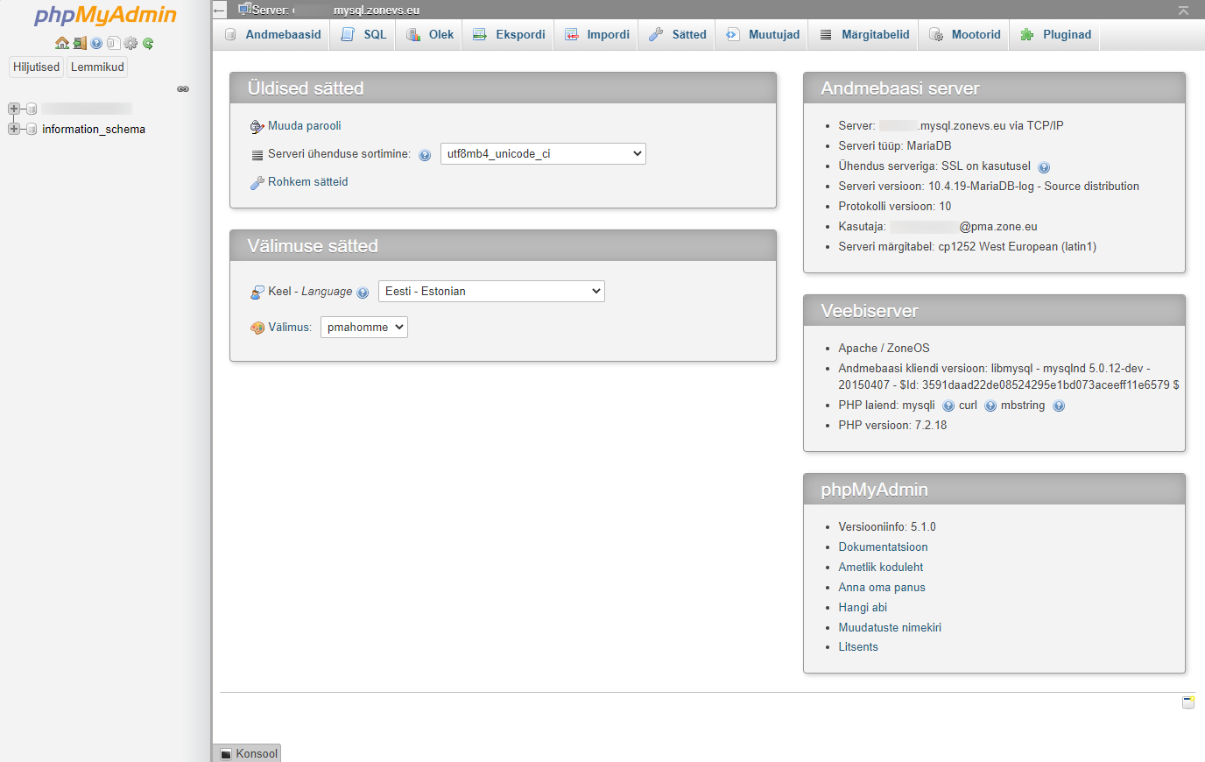
Task: Click the home icon under phpMyAdmin logo
Action: [x=61, y=43]
